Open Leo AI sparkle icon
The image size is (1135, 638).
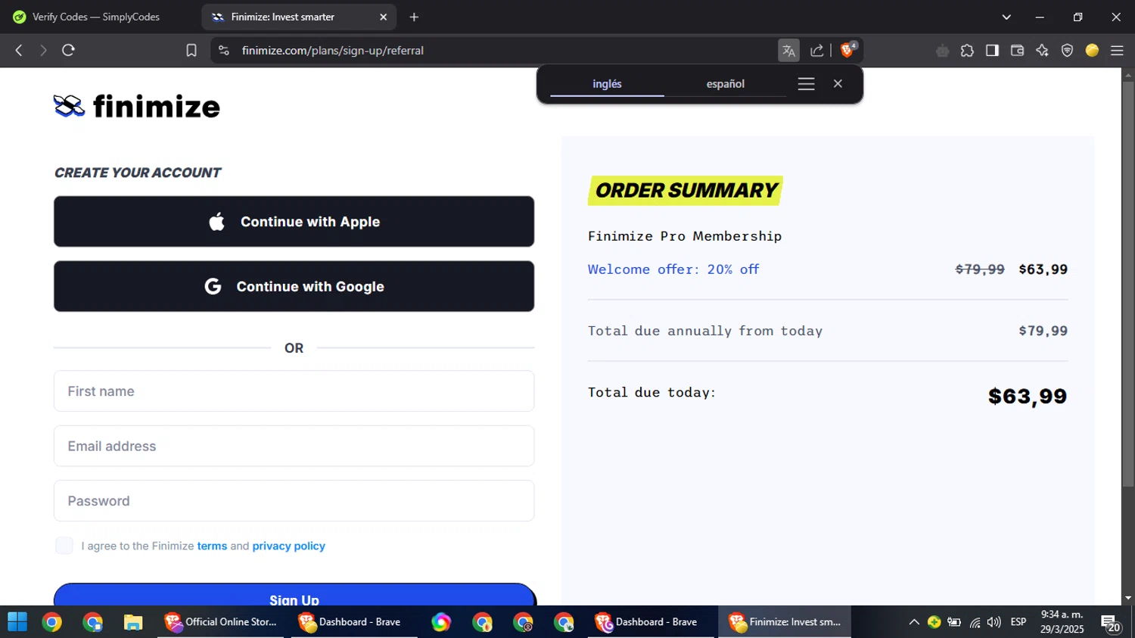1042,51
